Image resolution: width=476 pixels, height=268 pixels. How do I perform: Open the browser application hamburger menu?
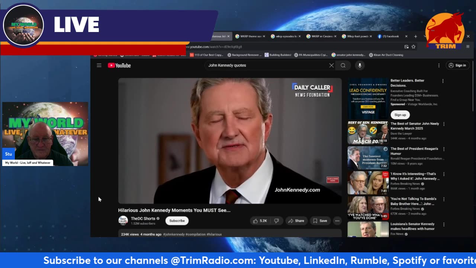(468, 47)
